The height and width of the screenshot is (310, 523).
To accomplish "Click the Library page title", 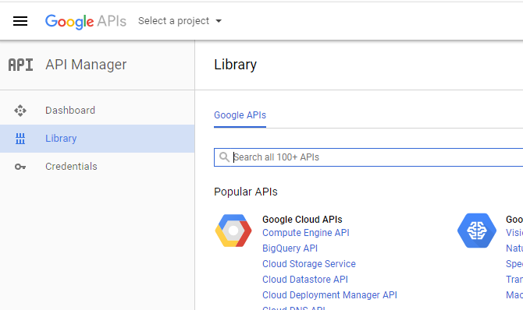I will [235, 65].
